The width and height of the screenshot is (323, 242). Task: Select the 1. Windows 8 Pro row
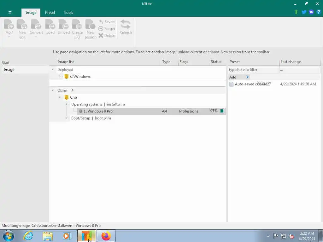[151, 111]
